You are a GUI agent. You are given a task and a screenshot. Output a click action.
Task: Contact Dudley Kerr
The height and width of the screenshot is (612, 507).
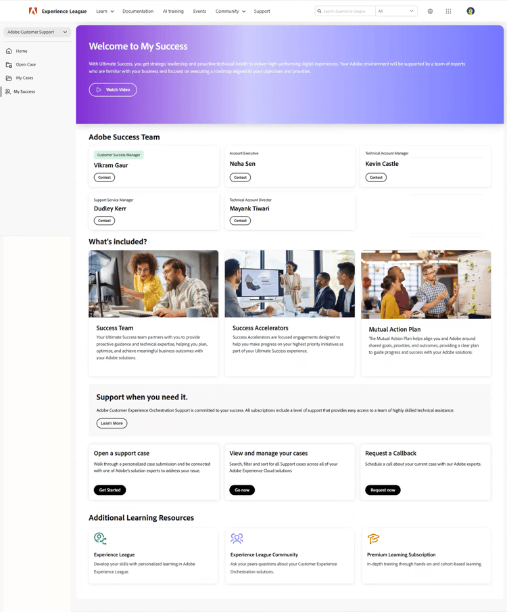tap(104, 221)
